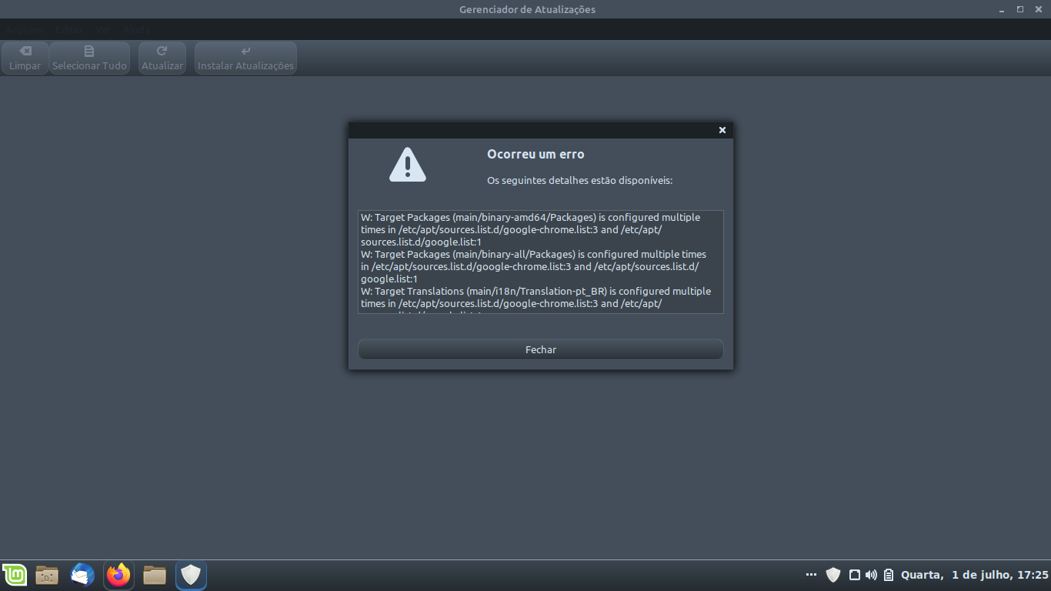Open the Editar menu
1051x591 pixels.
click(x=68, y=29)
